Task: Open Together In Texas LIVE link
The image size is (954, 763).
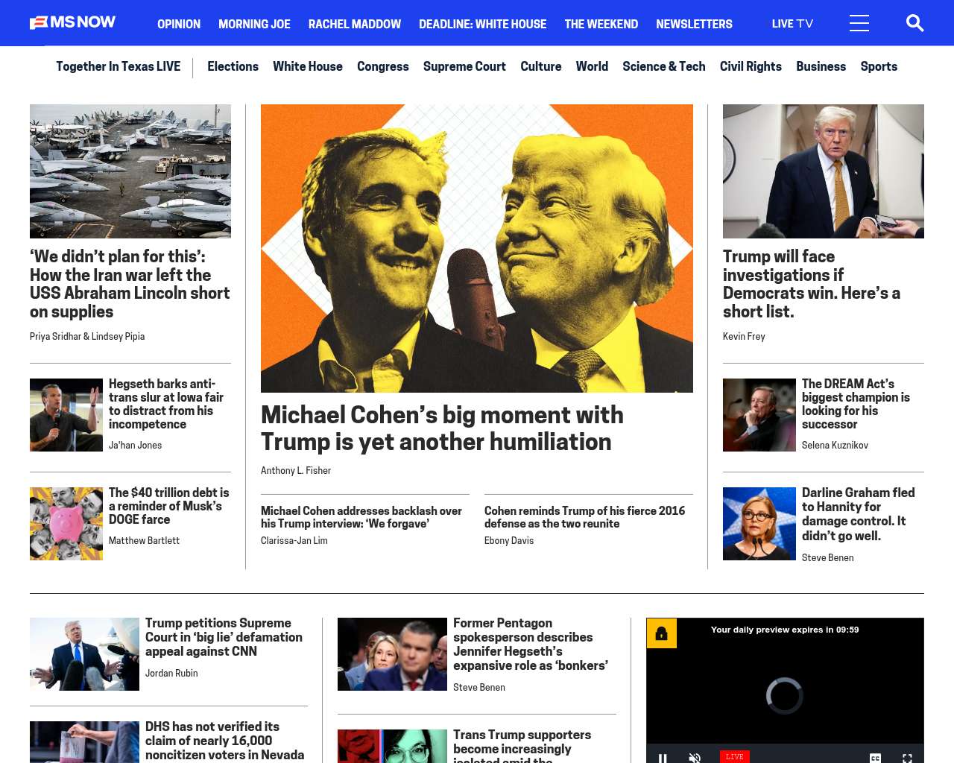Action: 118,66
